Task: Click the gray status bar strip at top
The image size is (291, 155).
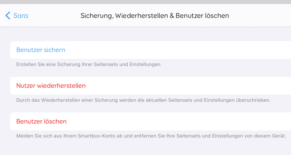Action: click(145, 2)
